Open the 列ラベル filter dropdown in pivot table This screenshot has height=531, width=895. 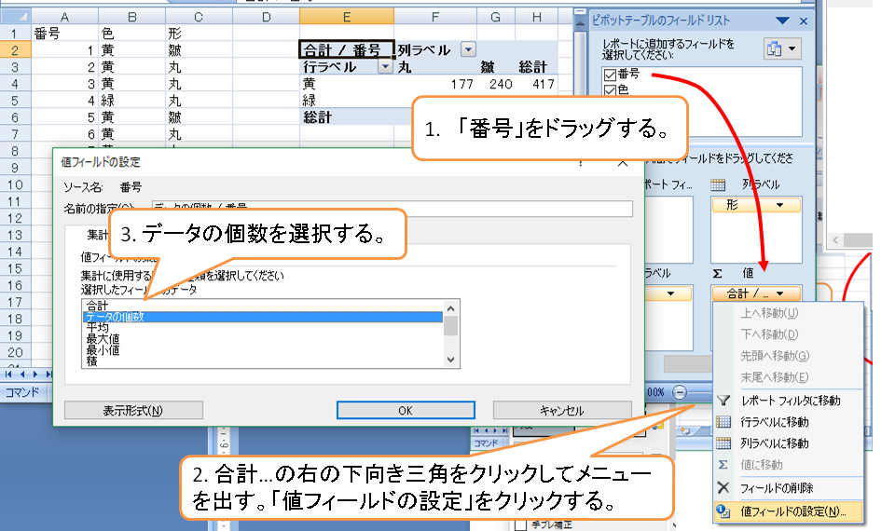point(468,50)
